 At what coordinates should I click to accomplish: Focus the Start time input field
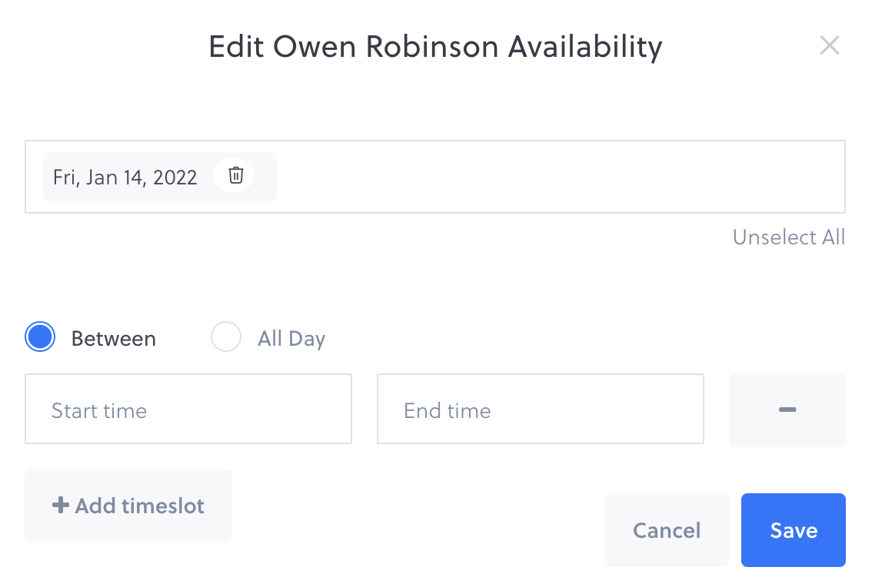coord(188,410)
